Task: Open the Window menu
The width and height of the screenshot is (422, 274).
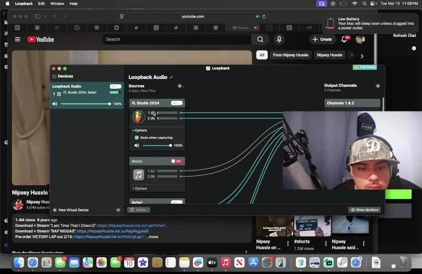Action: (57, 3)
